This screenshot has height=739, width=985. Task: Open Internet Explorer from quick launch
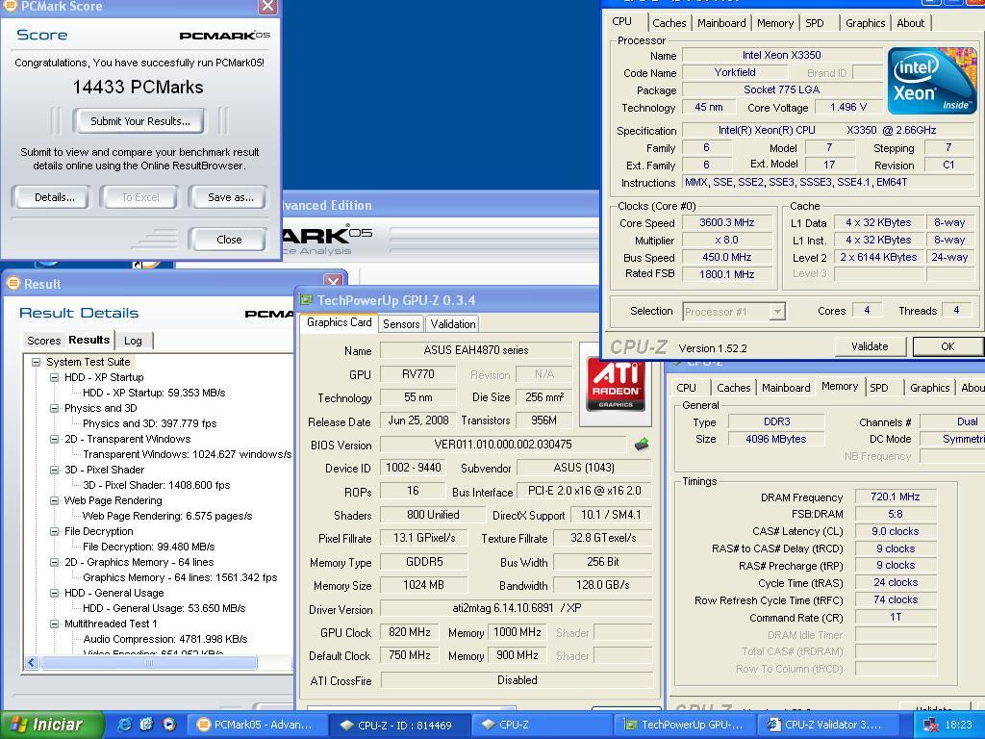[x=125, y=725]
